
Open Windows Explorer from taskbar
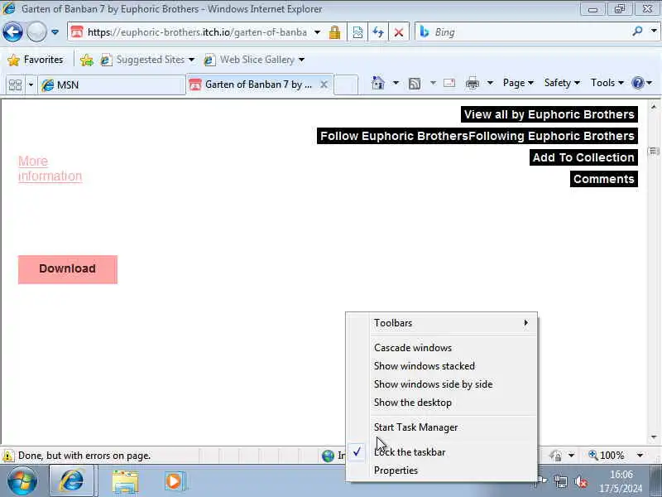click(126, 482)
